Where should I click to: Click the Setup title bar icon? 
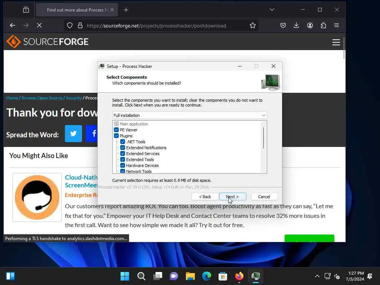102,66
